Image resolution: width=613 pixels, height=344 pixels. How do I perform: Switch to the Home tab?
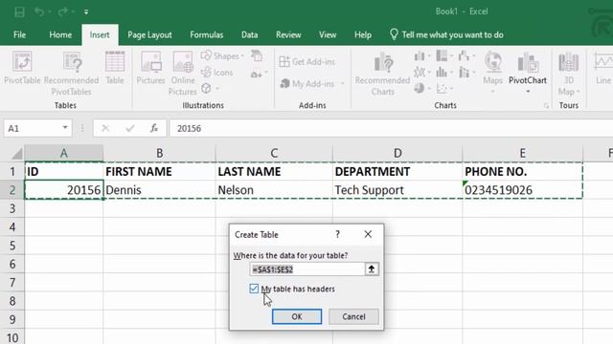(x=60, y=34)
